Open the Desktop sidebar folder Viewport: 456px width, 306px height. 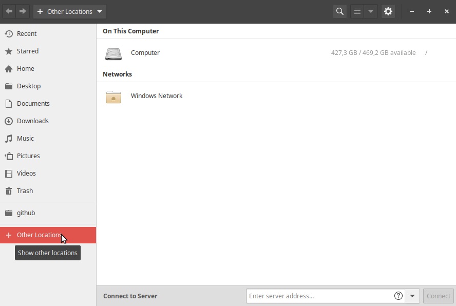29,86
